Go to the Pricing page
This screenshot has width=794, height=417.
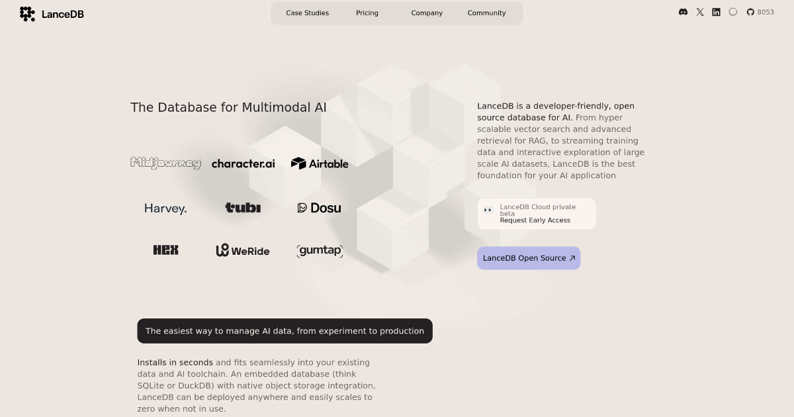click(x=367, y=13)
